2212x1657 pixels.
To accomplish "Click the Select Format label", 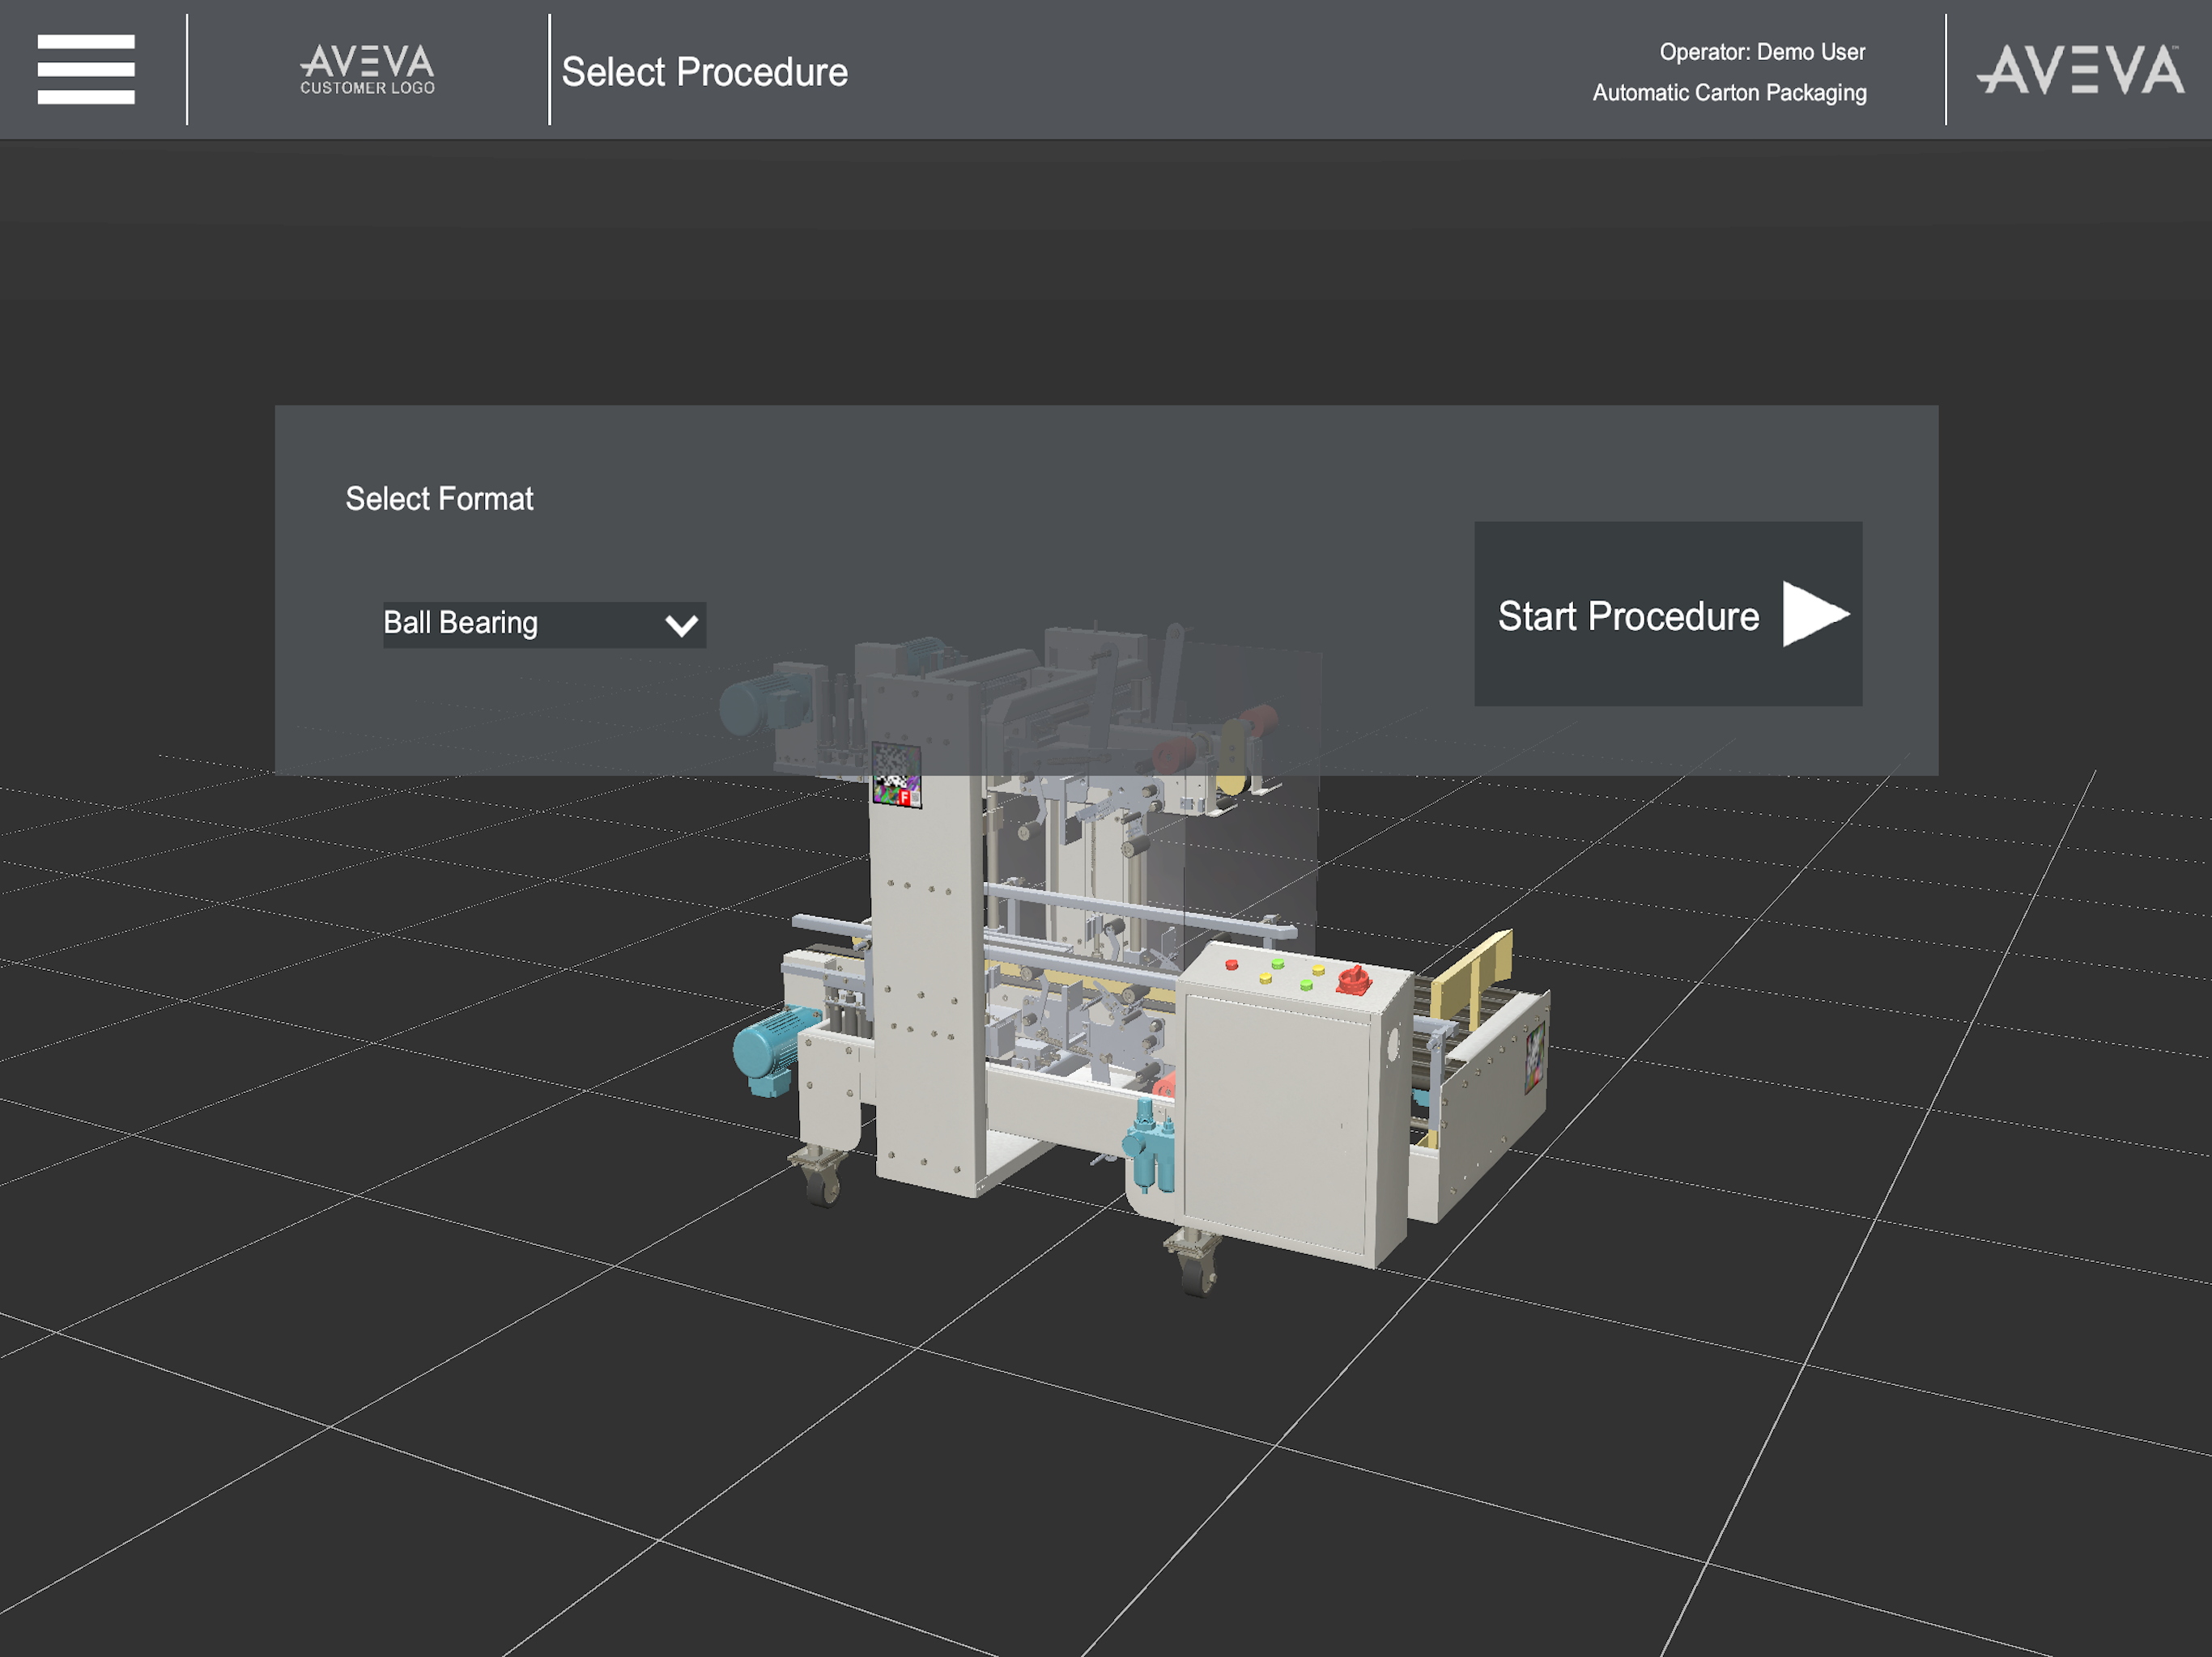I will (439, 498).
